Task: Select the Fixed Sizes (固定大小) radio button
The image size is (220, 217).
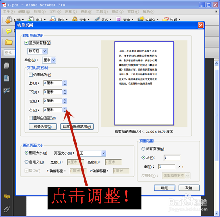Action: [x=26, y=153]
